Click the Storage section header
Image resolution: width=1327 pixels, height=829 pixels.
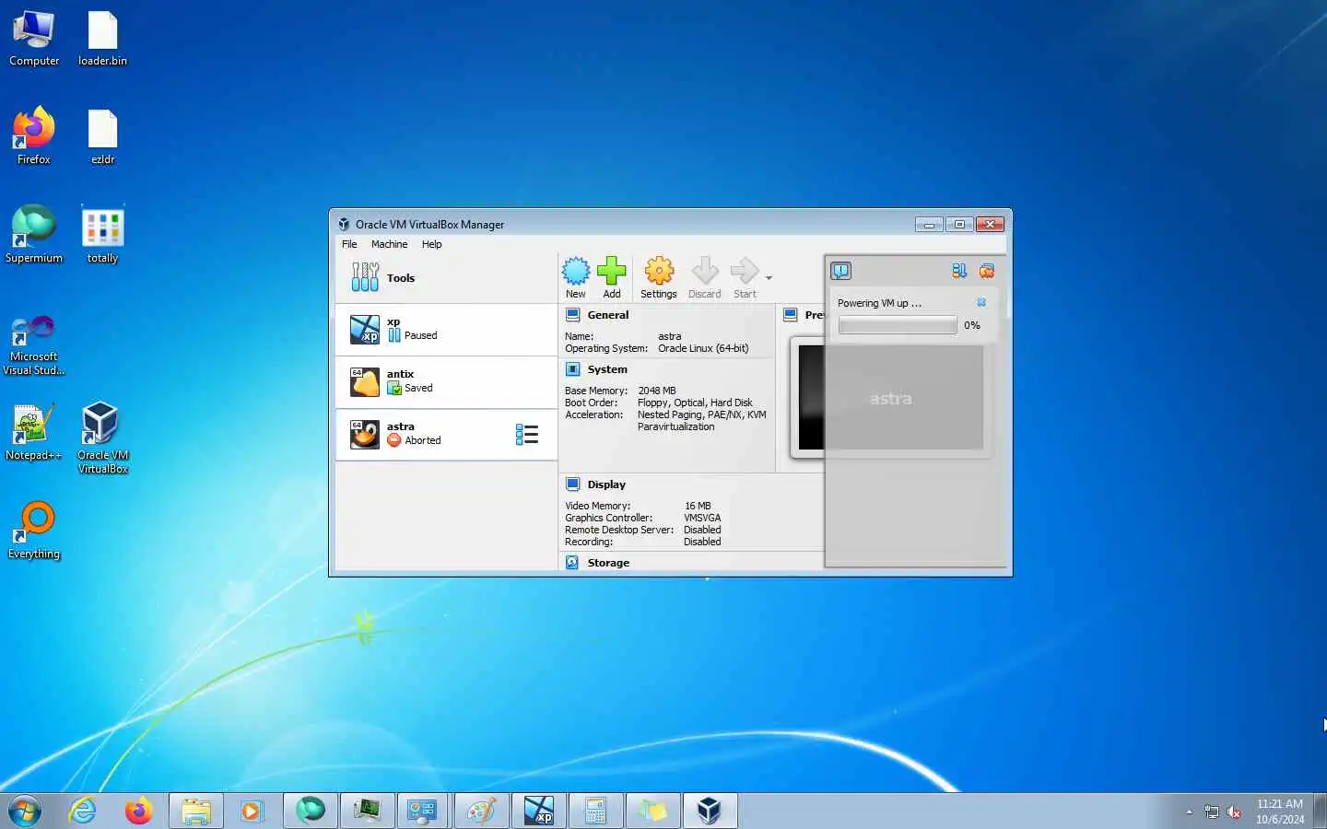click(608, 563)
